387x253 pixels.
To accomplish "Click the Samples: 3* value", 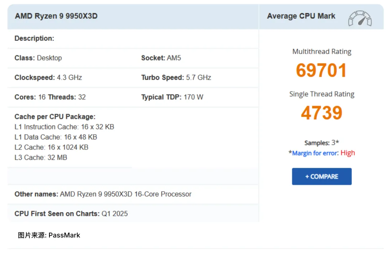I will 321,142.
